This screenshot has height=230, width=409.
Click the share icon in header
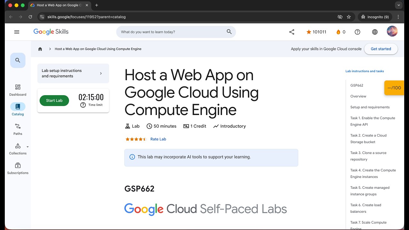tap(292, 32)
